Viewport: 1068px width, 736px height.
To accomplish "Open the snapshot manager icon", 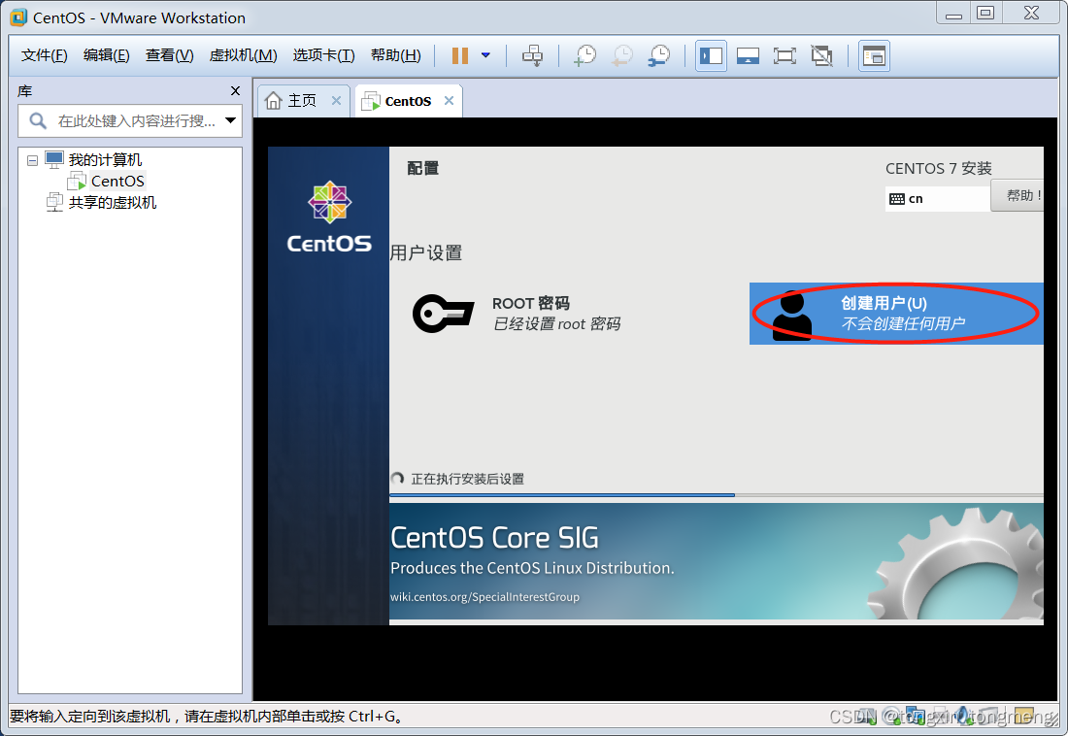I will pos(659,55).
